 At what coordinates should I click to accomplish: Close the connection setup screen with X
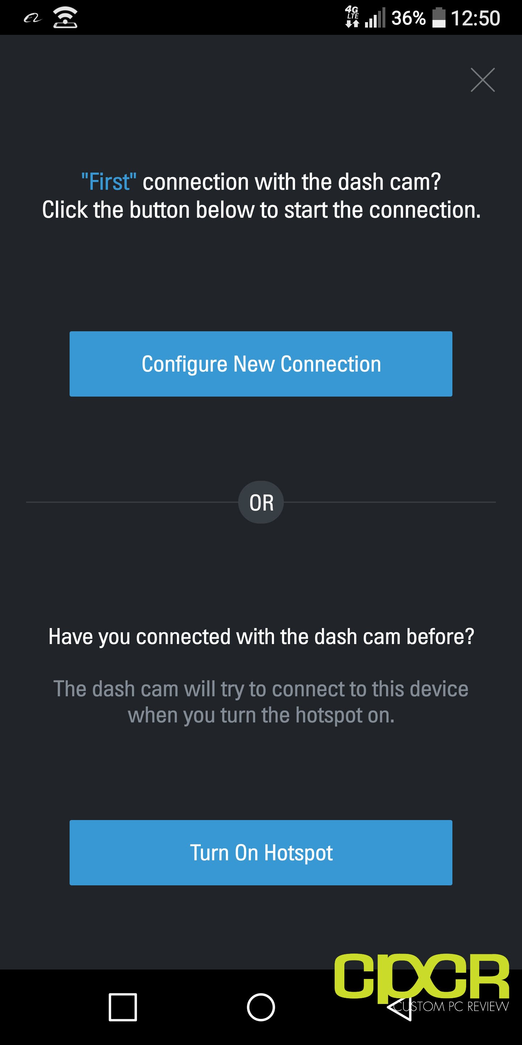(482, 79)
